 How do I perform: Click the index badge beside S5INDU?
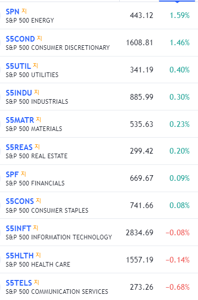click(37, 92)
